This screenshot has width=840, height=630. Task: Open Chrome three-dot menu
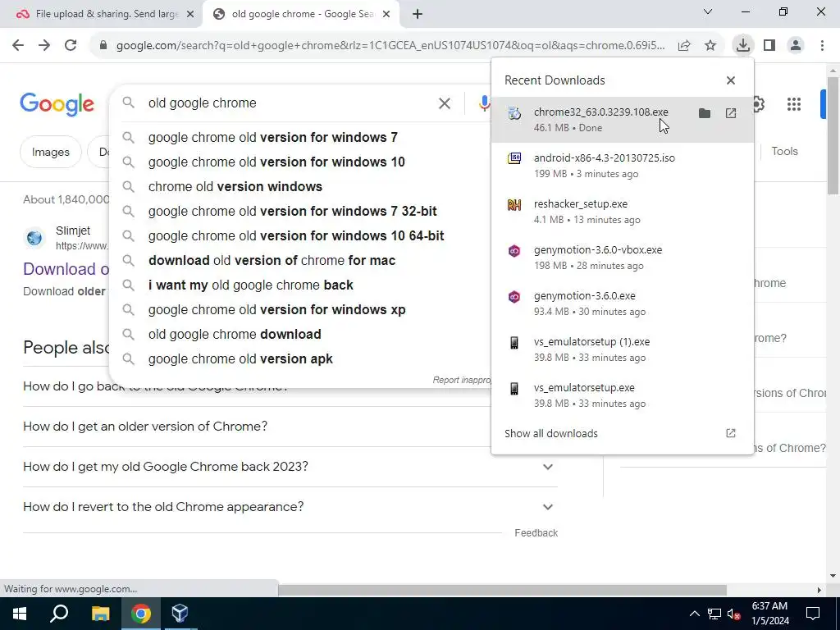pos(822,45)
